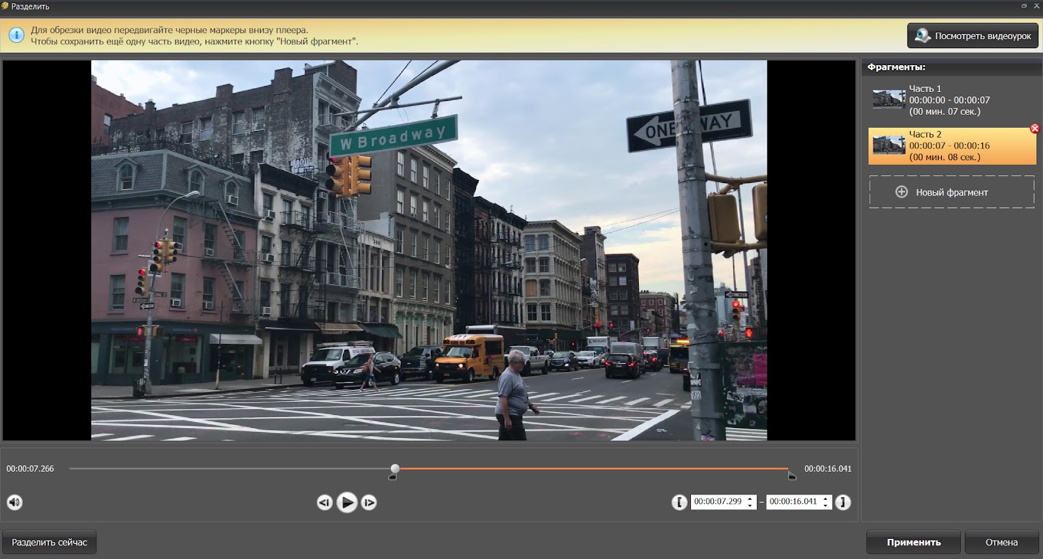Click Применить to apply changes
1043x559 pixels.
tap(913, 542)
